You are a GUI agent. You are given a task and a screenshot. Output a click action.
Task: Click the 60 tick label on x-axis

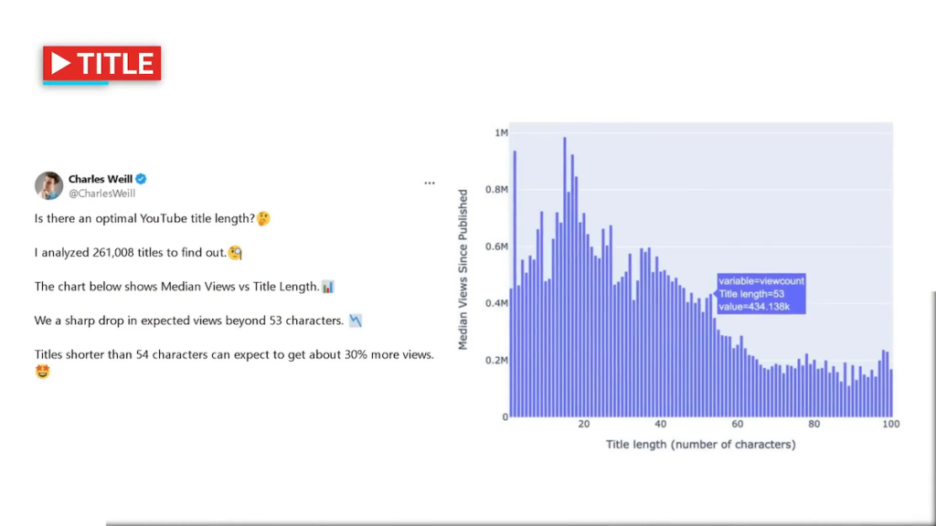(x=738, y=425)
